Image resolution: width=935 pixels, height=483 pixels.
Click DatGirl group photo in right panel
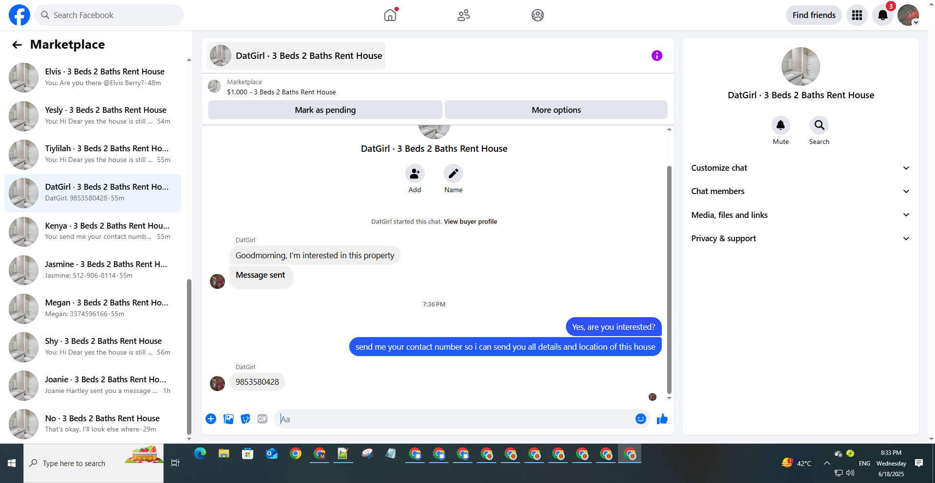point(801,66)
